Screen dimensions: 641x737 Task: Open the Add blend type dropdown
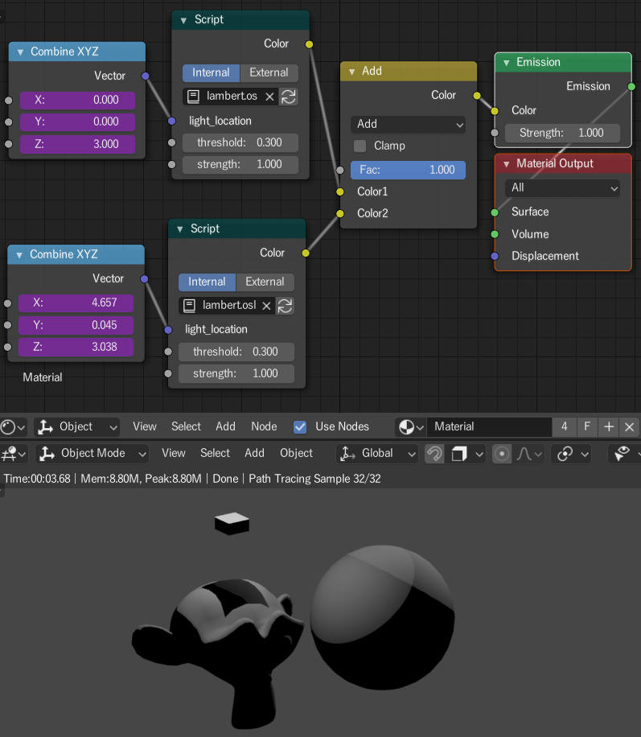(x=408, y=125)
